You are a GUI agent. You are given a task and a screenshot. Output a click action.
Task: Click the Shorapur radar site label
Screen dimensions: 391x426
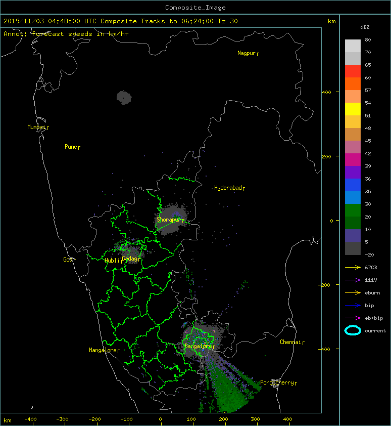(169, 220)
